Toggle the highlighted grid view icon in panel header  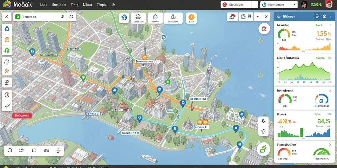click(x=317, y=16)
